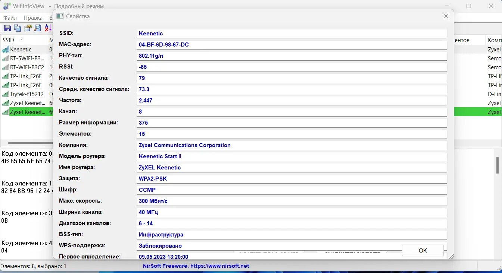Select the Keenetic row in the network list
The image size is (502, 273).
[x=27, y=50]
